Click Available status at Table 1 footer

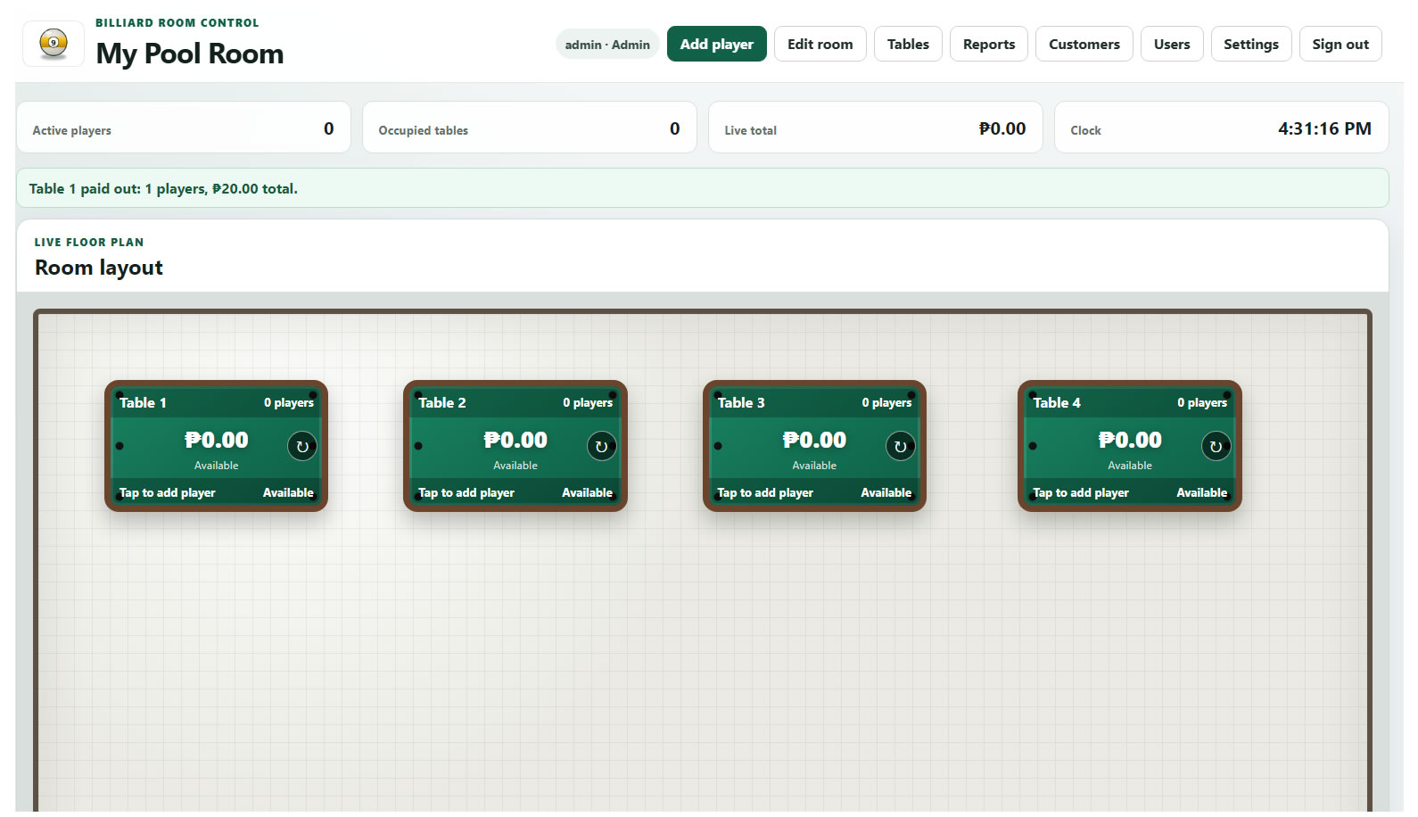[288, 492]
